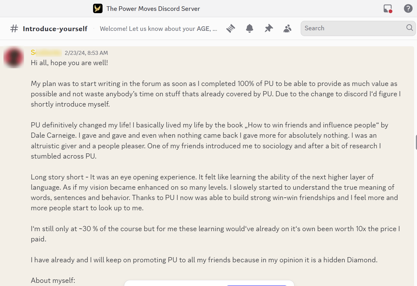Click the message timestamp 2/23/24, 8:53 AM
Screen dimensions: 417x286
click(x=86, y=53)
